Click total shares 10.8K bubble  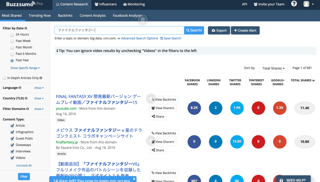click(x=305, y=142)
